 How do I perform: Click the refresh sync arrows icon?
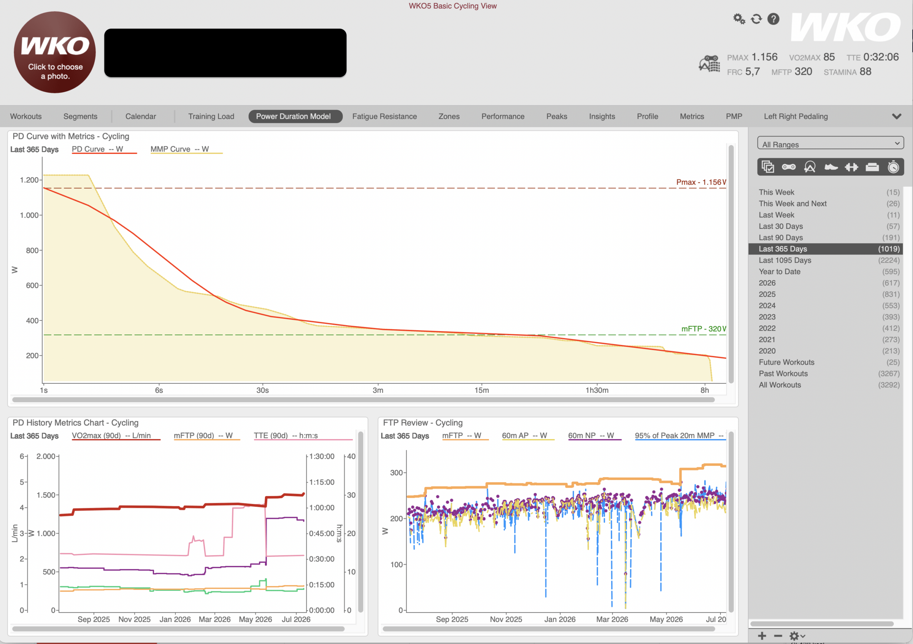756,19
